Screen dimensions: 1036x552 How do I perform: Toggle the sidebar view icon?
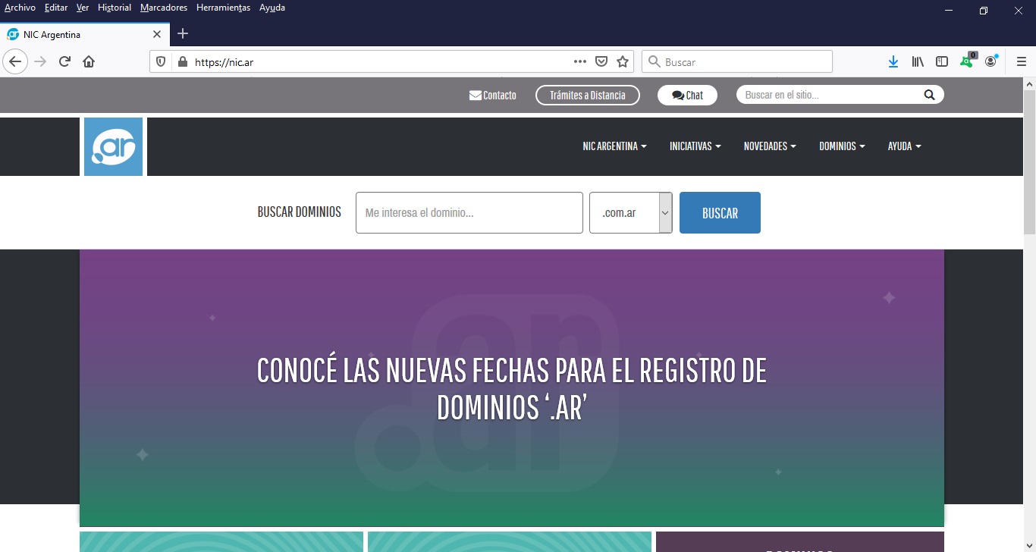pyautogui.click(x=942, y=61)
